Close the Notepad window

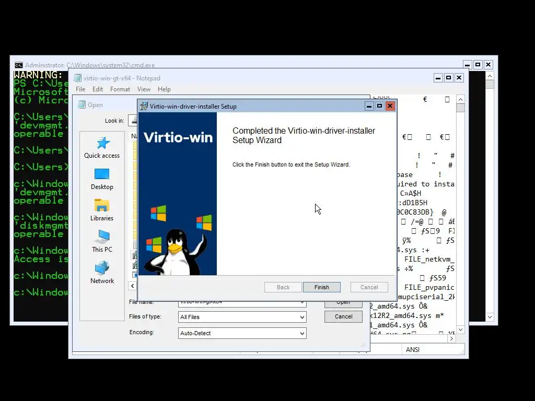click(x=459, y=78)
